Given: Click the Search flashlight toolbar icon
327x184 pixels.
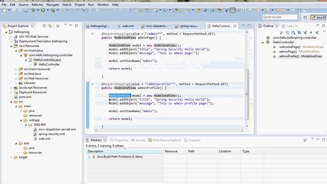Looking at the screenshot, I should 189,10.
